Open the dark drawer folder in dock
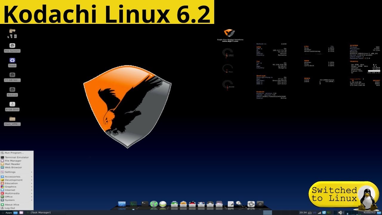Viewport: 382px width, 215px height. pyautogui.click(x=210, y=204)
